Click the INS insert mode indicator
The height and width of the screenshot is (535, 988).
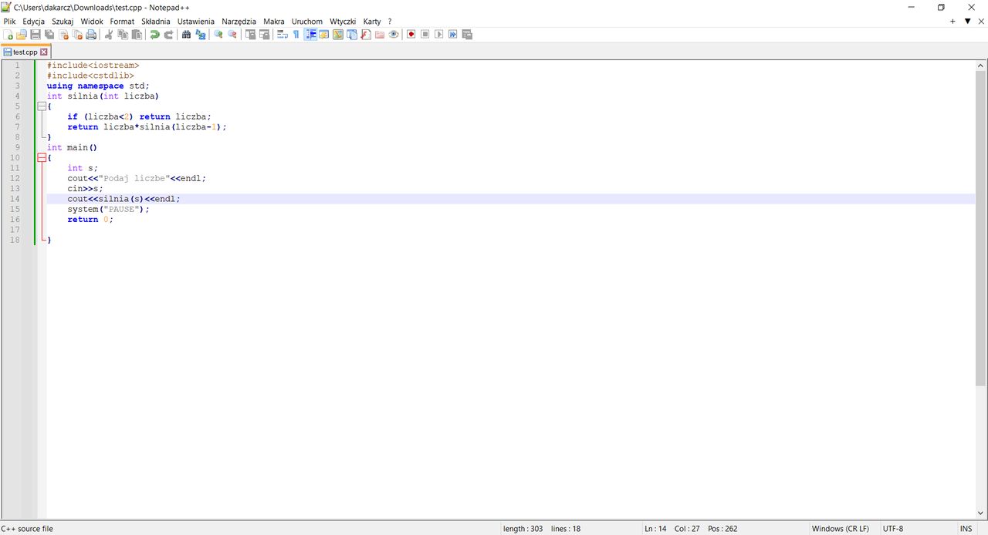tap(966, 529)
